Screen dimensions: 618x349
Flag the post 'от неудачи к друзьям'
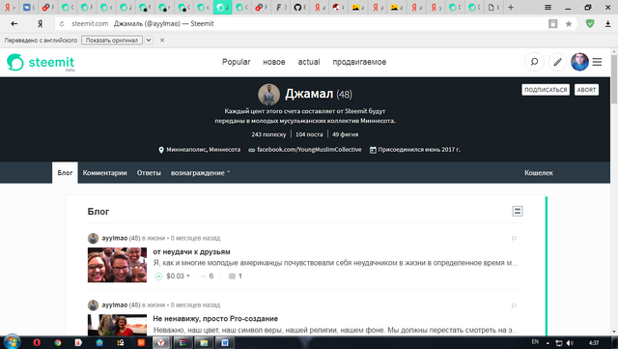pos(514,239)
